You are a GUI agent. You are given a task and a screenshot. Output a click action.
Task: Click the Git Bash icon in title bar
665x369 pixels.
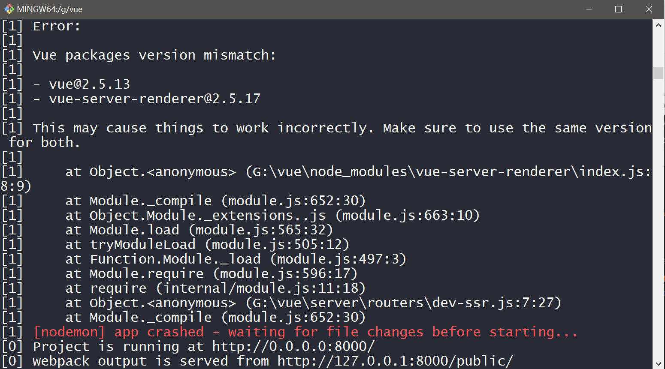click(x=9, y=9)
